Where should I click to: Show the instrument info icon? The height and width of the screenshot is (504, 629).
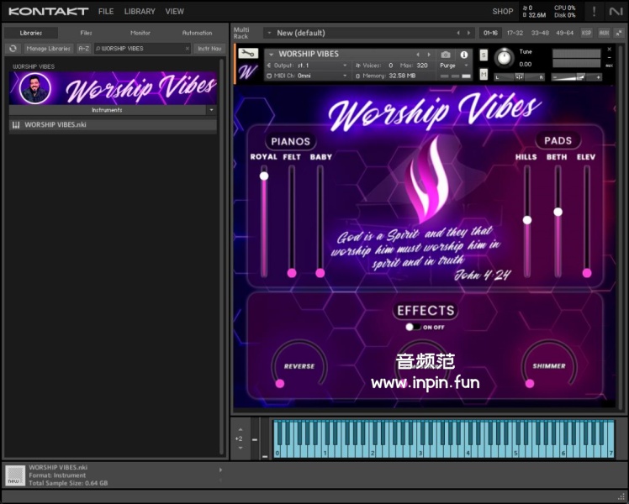pyautogui.click(x=463, y=55)
